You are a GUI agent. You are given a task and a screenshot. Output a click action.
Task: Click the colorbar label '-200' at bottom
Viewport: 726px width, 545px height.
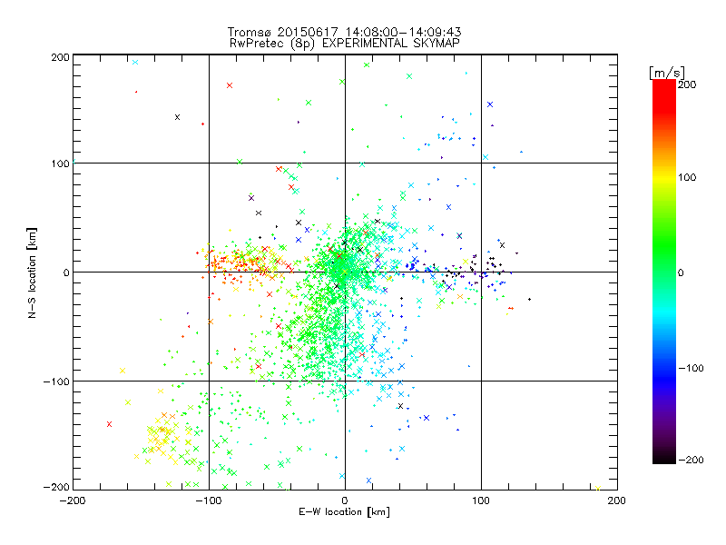tap(691, 460)
